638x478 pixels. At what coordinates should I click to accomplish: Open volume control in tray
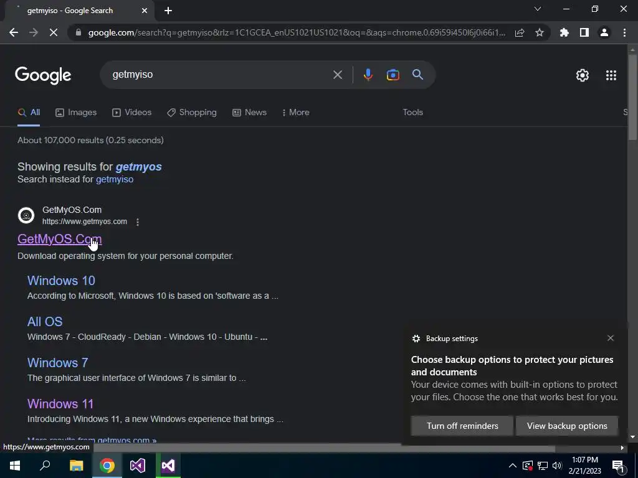pos(557,466)
